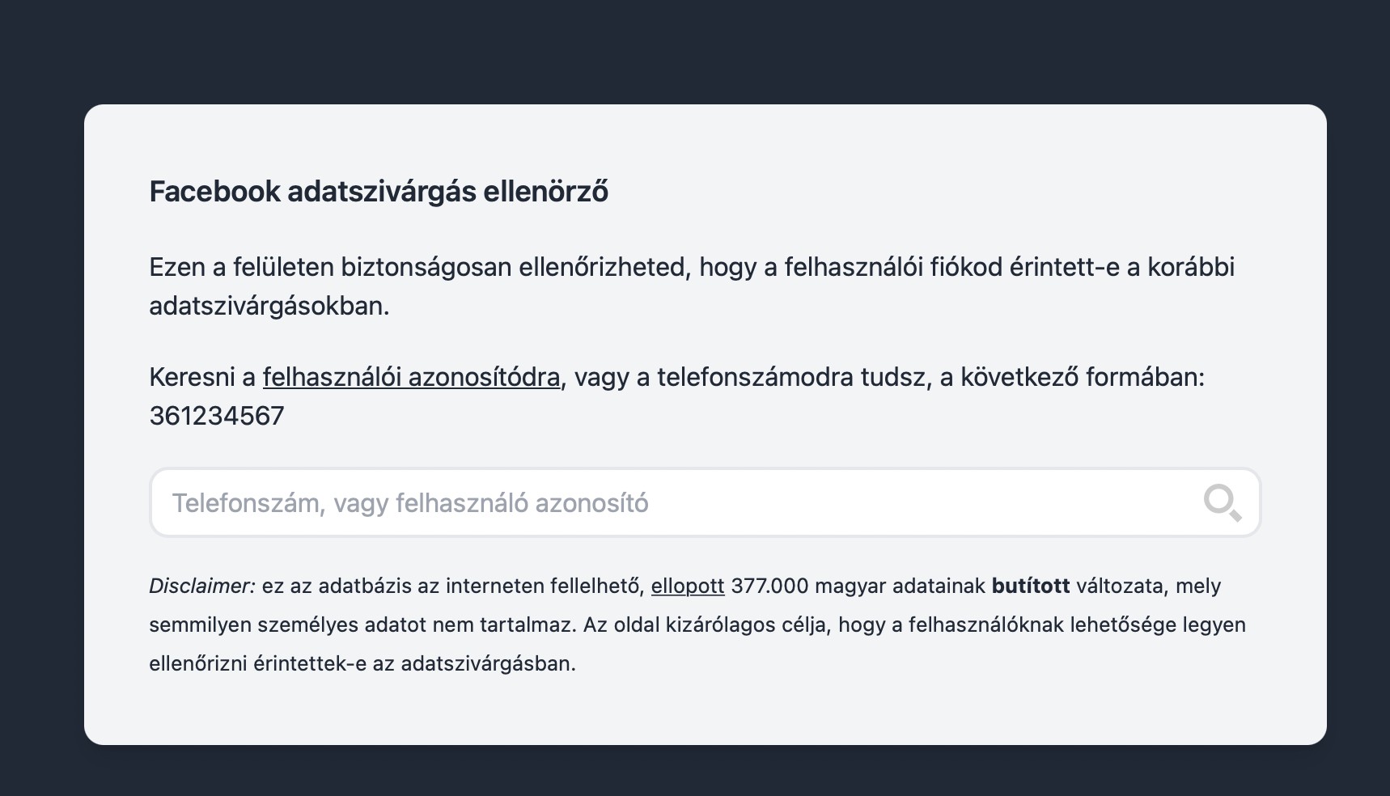Image resolution: width=1390 pixels, height=796 pixels.
Task: Open the felhasználói azonosítódra link
Action: click(411, 377)
